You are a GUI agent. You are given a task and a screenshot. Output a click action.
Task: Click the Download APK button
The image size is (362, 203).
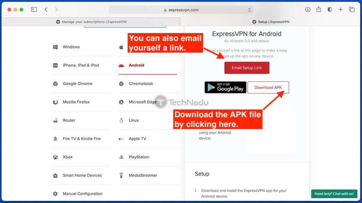pos(268,87)
